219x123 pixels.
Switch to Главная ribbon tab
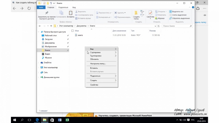click(x=51, y=7)
